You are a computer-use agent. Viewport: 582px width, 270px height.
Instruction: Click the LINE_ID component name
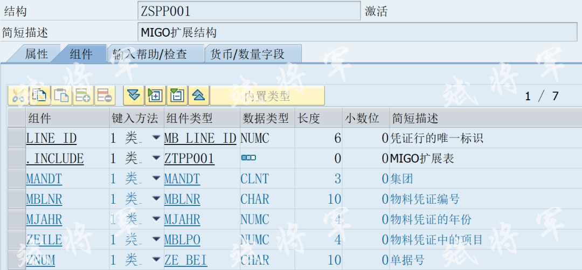pos(51,139)
